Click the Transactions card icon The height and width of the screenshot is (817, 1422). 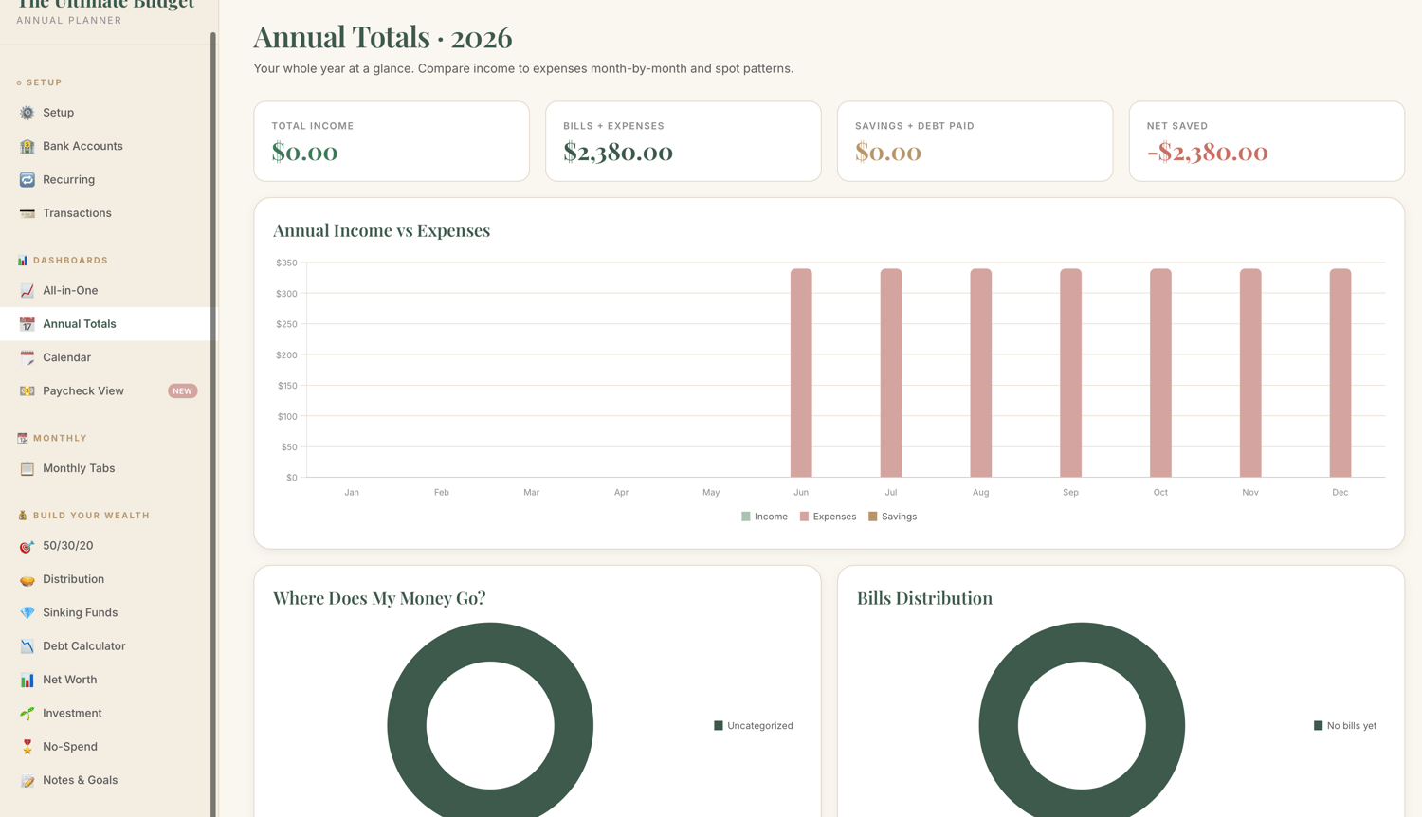[x=27, y=213]
